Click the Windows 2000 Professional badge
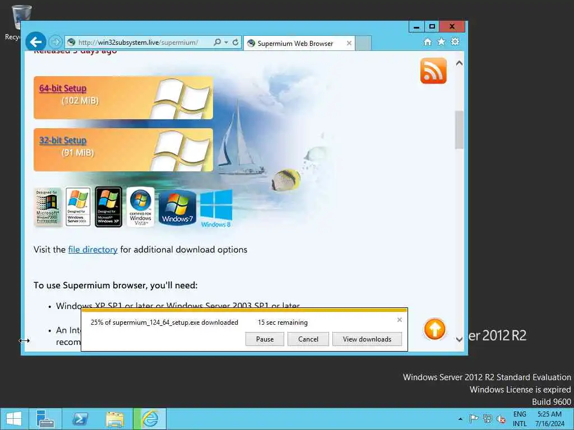The width and height of the screenshot is (574, 430). pos(48,207)
